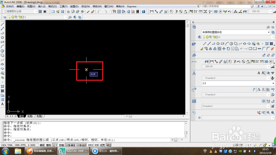Image resolution: width=276 pixels, height=155 pixels.
Task: Toggle 极轴 polar tracking in status bar
Action: pos(62,145)
